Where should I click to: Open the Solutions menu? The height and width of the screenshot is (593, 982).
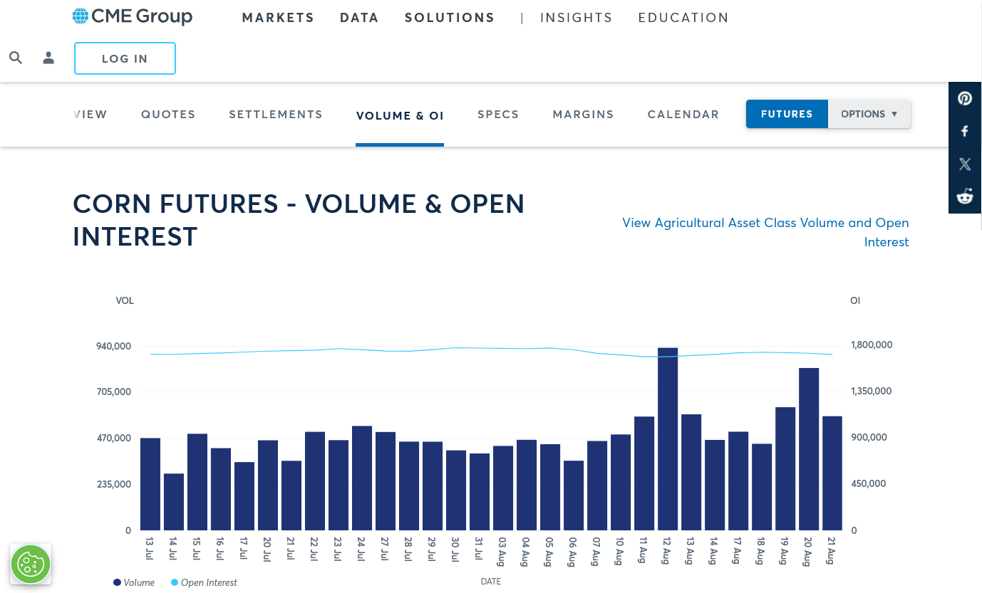pos(450,18)
